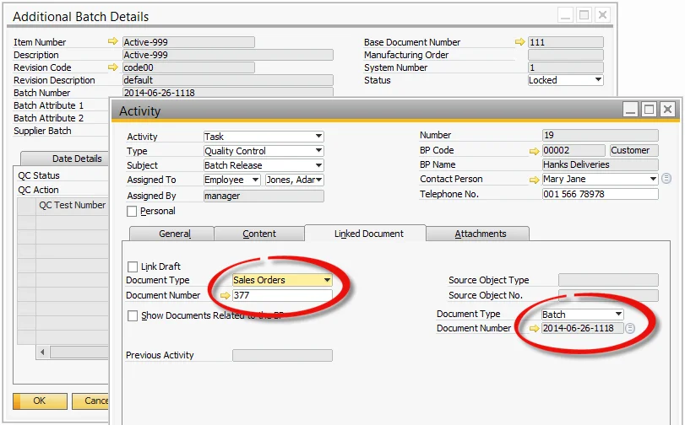This screenshot has width=685, height=425.
Task: Click the System Number 1 field
Action: (565, 67)
